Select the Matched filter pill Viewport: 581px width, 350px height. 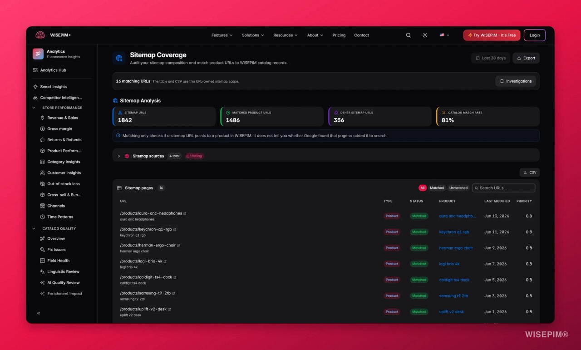pos(437,188)
